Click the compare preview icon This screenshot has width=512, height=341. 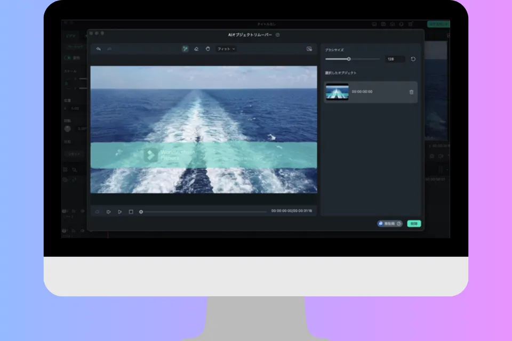click(309, 48)
